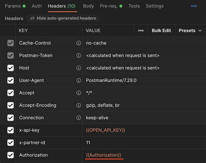The width and height of the screenshot is (206, 163).
Task: Click the Bulk Edit button
Action: coord(161,31)
